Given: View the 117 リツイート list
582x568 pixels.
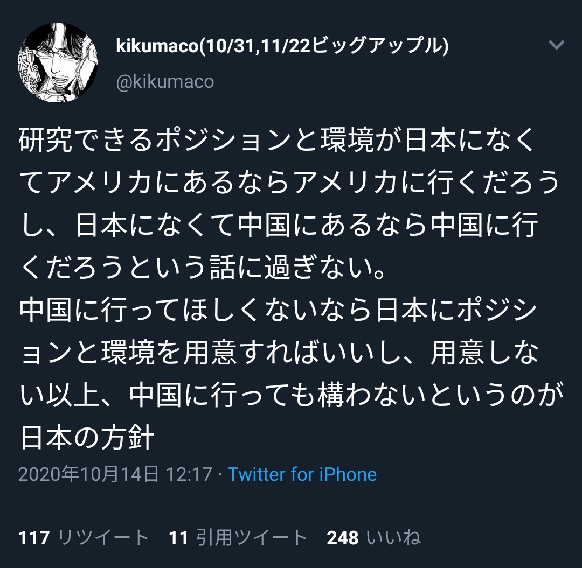Looking at the screenshot, I should [84, 537].
